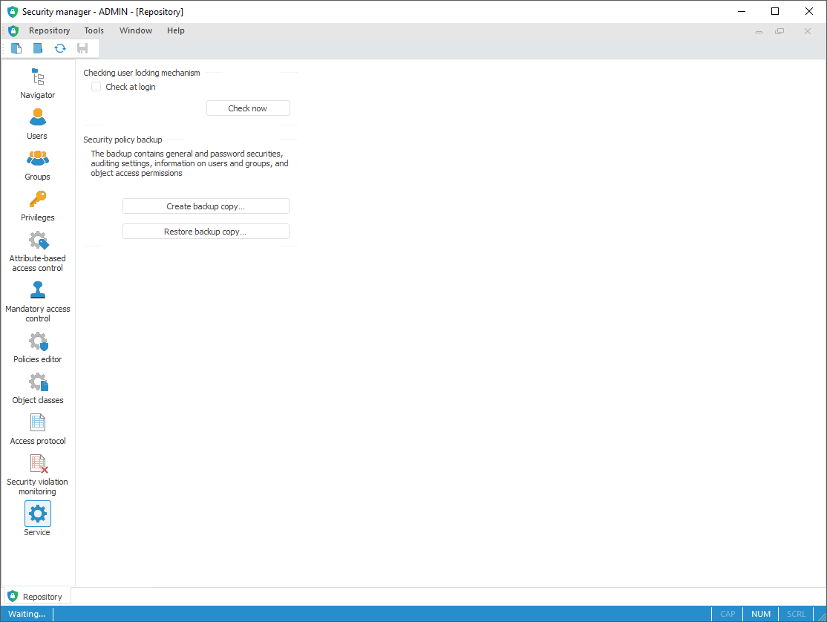827x622 pixels.
Task: Open the Object classes section
Action: (x=37, y=388)
